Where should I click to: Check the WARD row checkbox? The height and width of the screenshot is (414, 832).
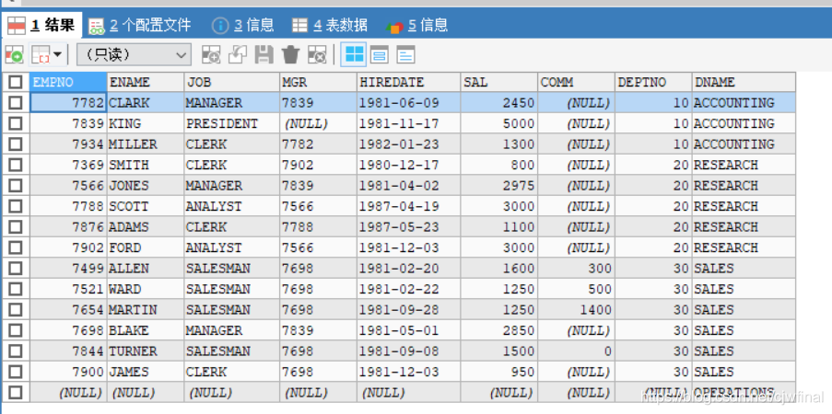tap(16, 288)
